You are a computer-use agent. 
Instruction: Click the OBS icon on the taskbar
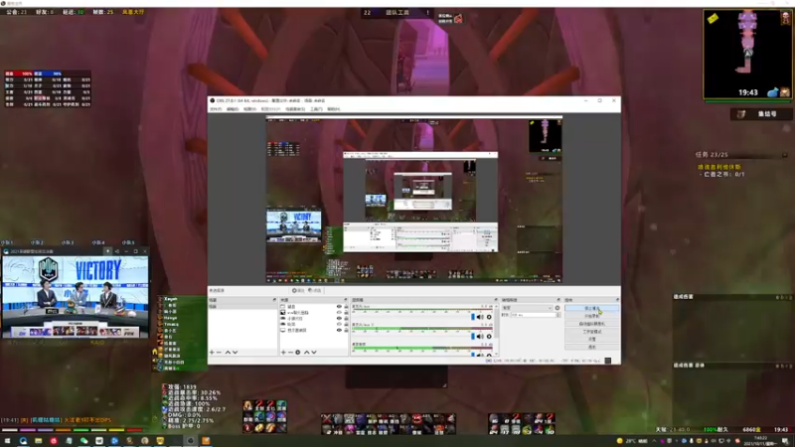(190, 441)
